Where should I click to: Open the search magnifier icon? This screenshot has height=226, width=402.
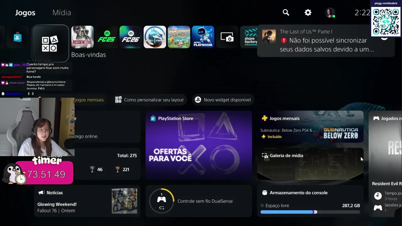286,13
